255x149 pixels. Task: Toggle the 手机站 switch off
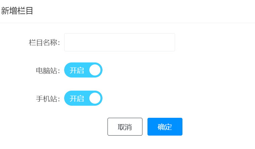83,98
